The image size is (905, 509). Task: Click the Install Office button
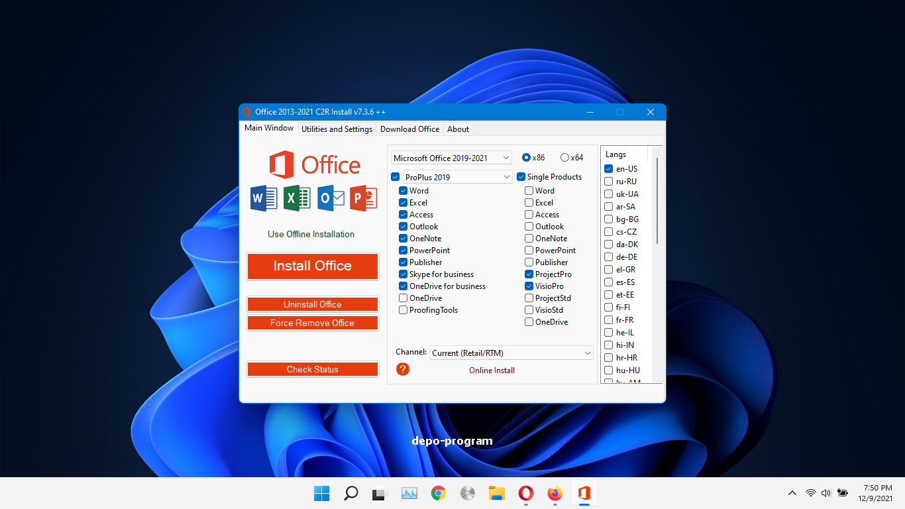(x=312, y=266)
